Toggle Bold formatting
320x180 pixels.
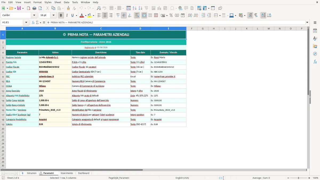click(x=61, y=15)
